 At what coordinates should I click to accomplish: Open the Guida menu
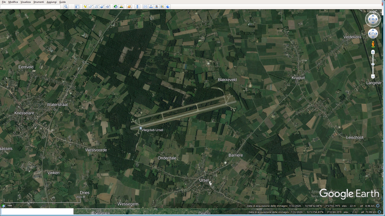[x=62, y=2]
